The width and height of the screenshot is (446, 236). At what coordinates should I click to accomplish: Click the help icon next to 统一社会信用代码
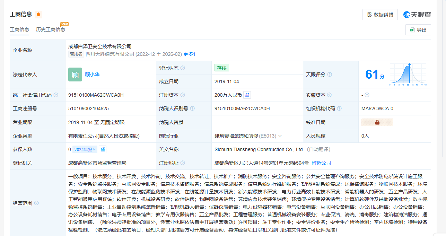56,95
